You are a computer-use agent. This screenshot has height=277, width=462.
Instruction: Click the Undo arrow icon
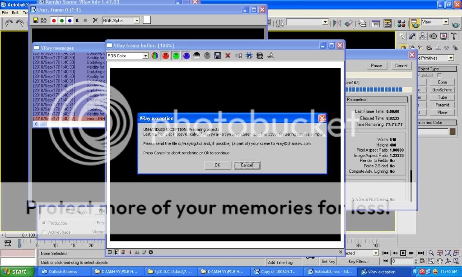9,23
